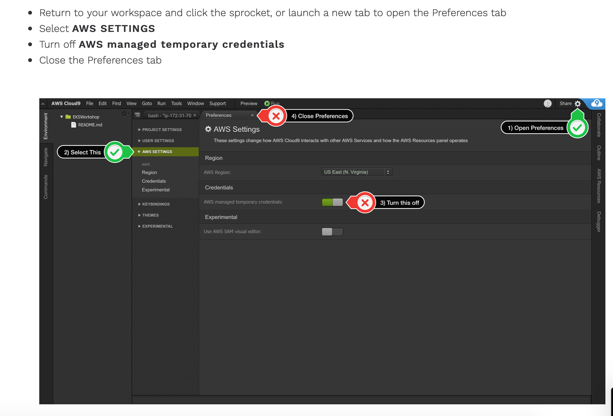Select Credentials under AWS settings

154,181
